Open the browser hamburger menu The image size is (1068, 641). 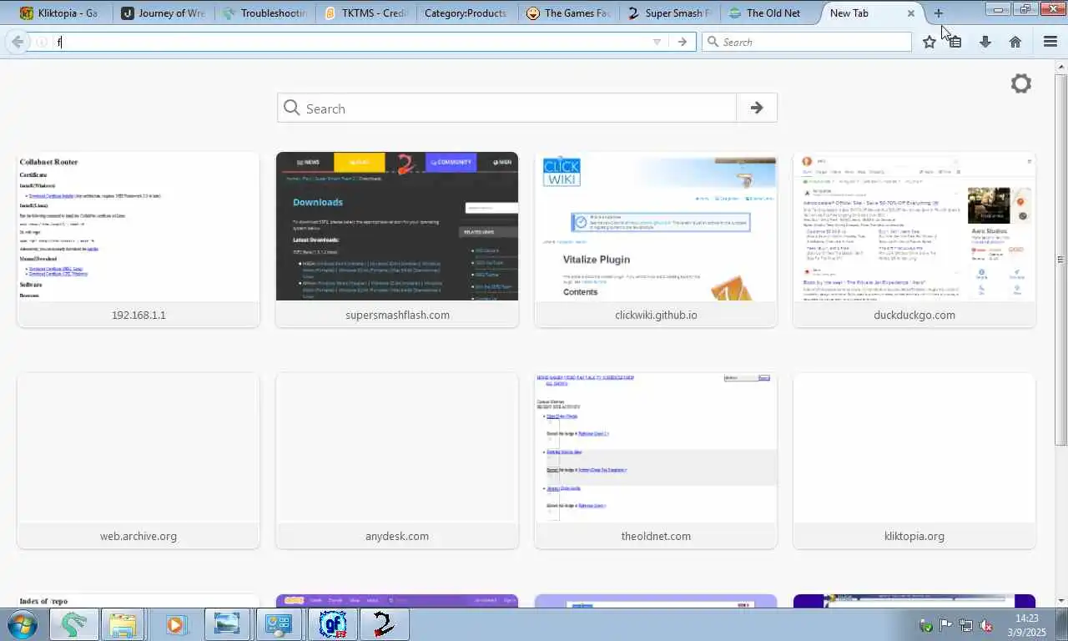(1050, 42)
